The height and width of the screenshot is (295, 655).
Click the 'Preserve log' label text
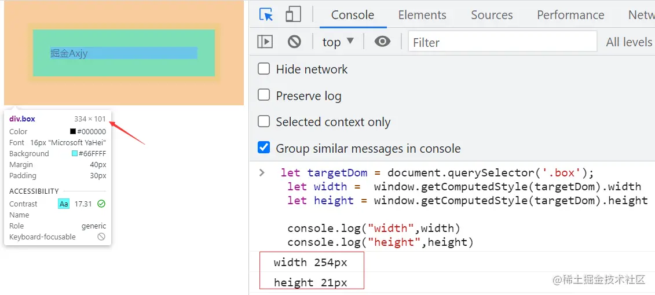[x=309, y=95]
